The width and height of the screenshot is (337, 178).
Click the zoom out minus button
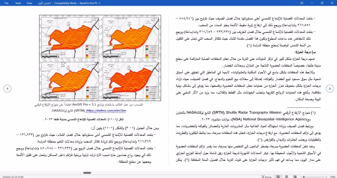pyautogui.click(x=301, y=177)
